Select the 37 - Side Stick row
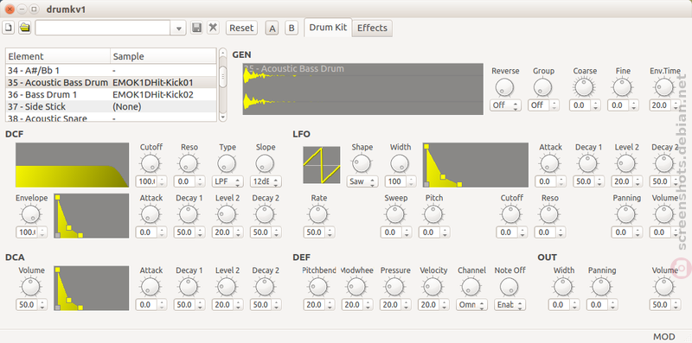692x343 pixels. tap(111, 106)
